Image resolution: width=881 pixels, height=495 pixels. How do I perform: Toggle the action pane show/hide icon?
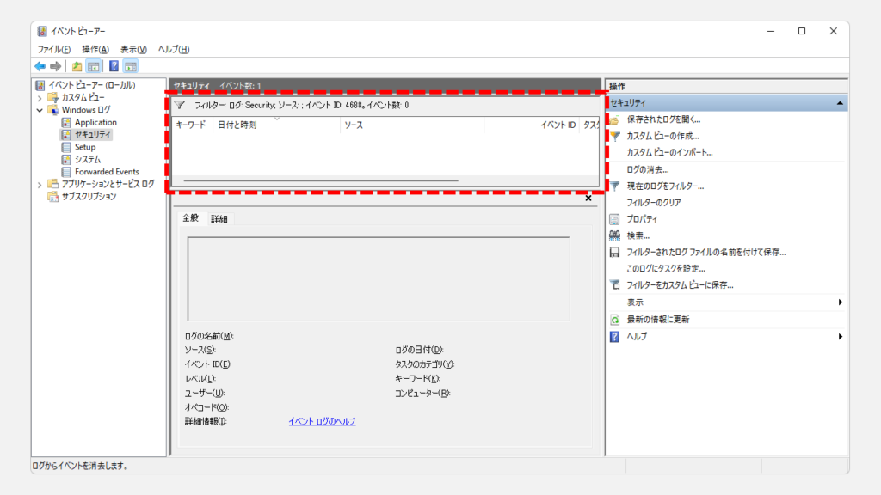coord(131,66)
